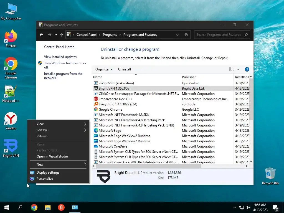
Task: Click the Microsoft OneDrive cloud icon
Action: tap(96, 146)
